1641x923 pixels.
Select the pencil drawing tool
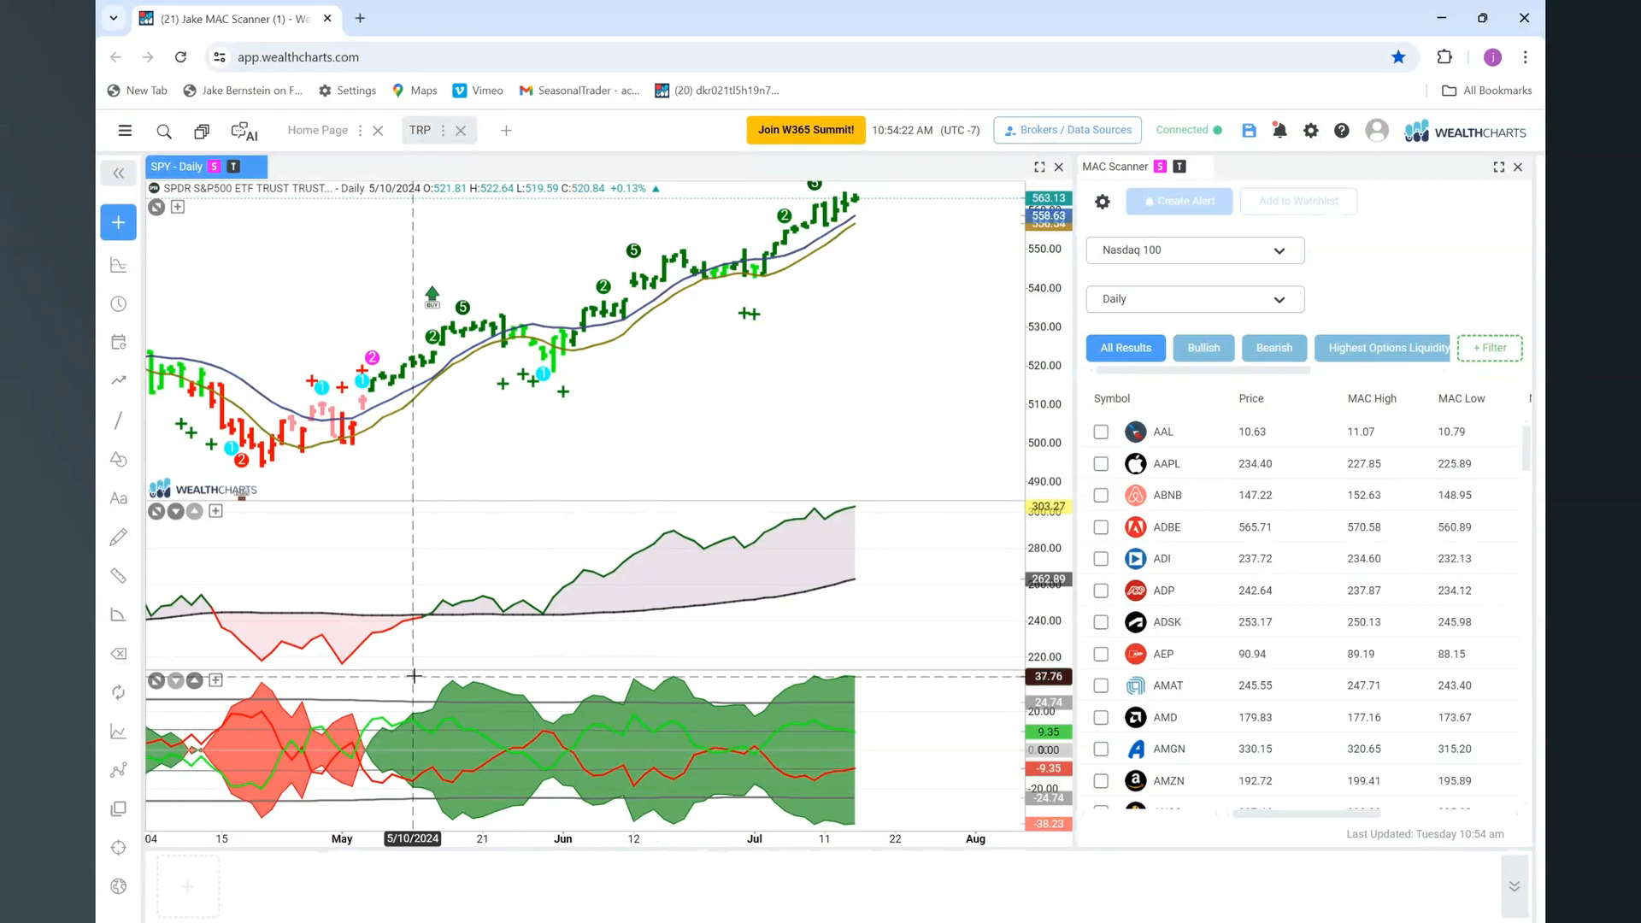click(119, 537)
